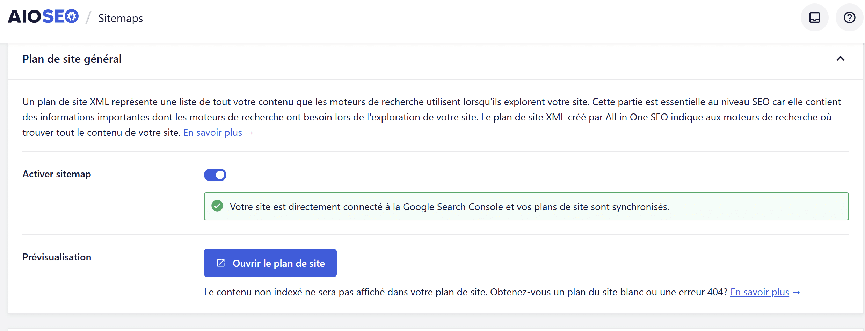Click the help question mark icon
The height and width of the screenshot is (331, 865).
[x=849, y=17]
